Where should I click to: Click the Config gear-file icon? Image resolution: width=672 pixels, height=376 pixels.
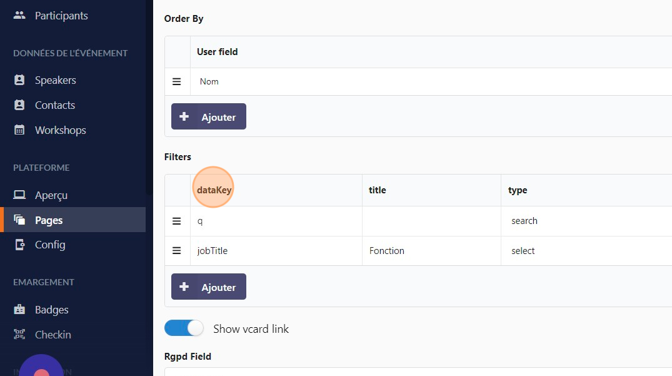pos(19,245)
